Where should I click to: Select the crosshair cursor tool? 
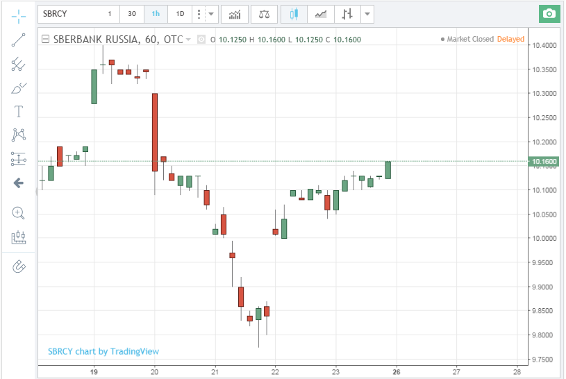(19, 16)
